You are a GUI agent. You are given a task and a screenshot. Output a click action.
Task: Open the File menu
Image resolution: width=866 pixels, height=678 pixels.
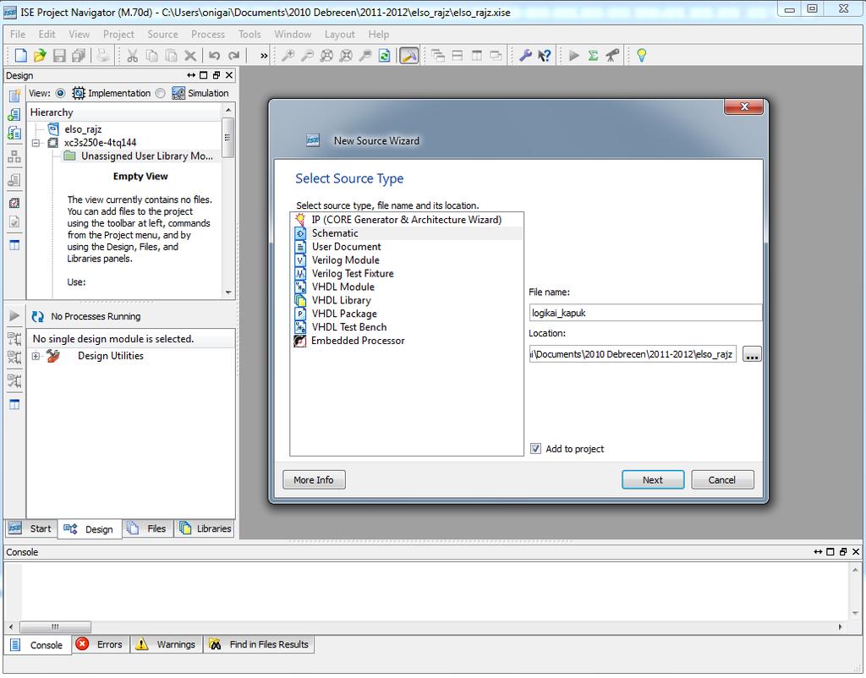(x=18, y=34)
